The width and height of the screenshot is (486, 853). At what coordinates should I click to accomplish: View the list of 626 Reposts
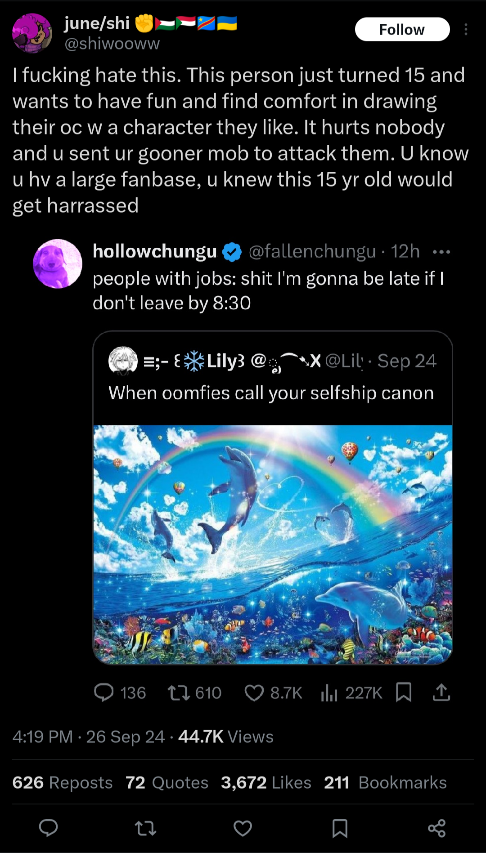[x=62, y=783]
